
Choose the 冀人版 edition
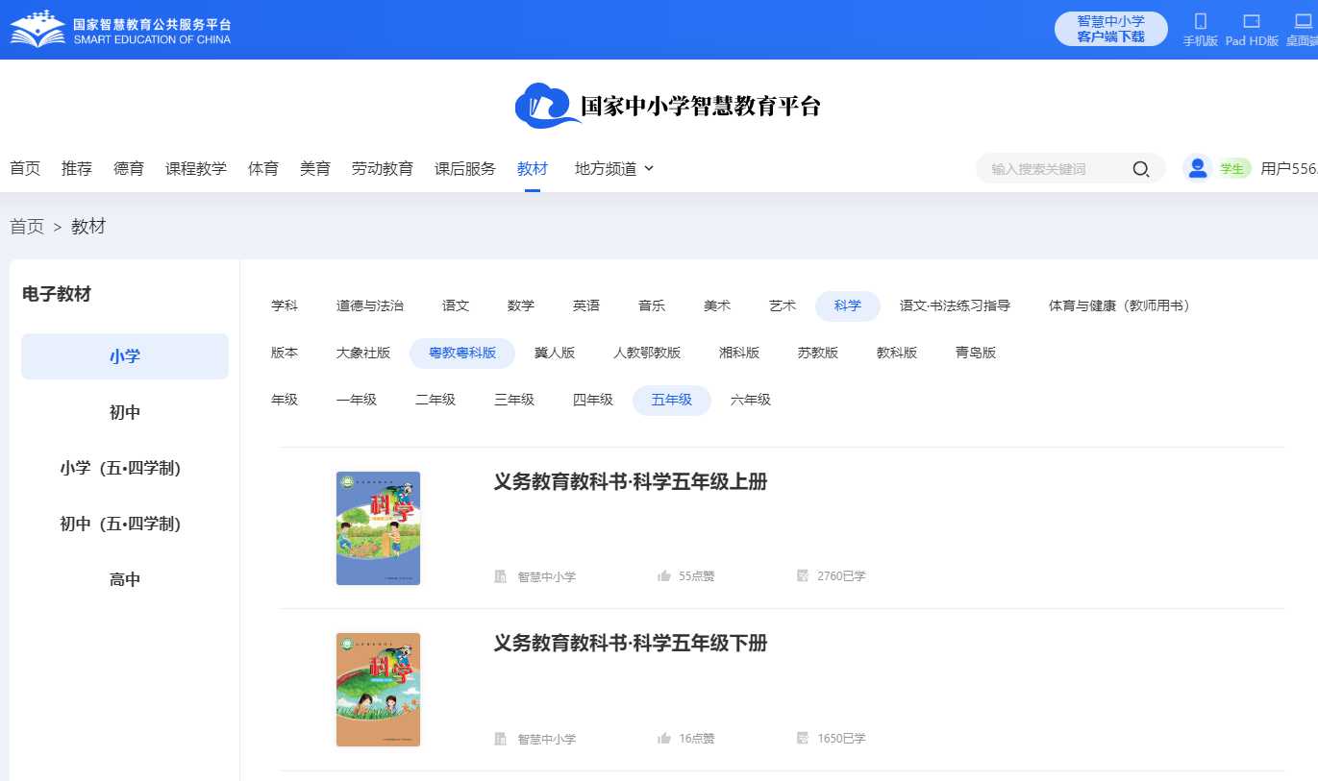point(555,353)
